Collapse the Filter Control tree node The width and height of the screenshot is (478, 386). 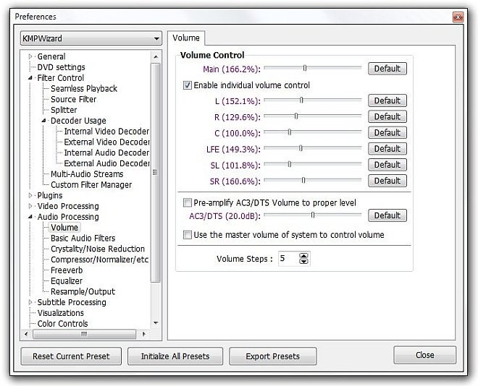[x=30, y=78]
